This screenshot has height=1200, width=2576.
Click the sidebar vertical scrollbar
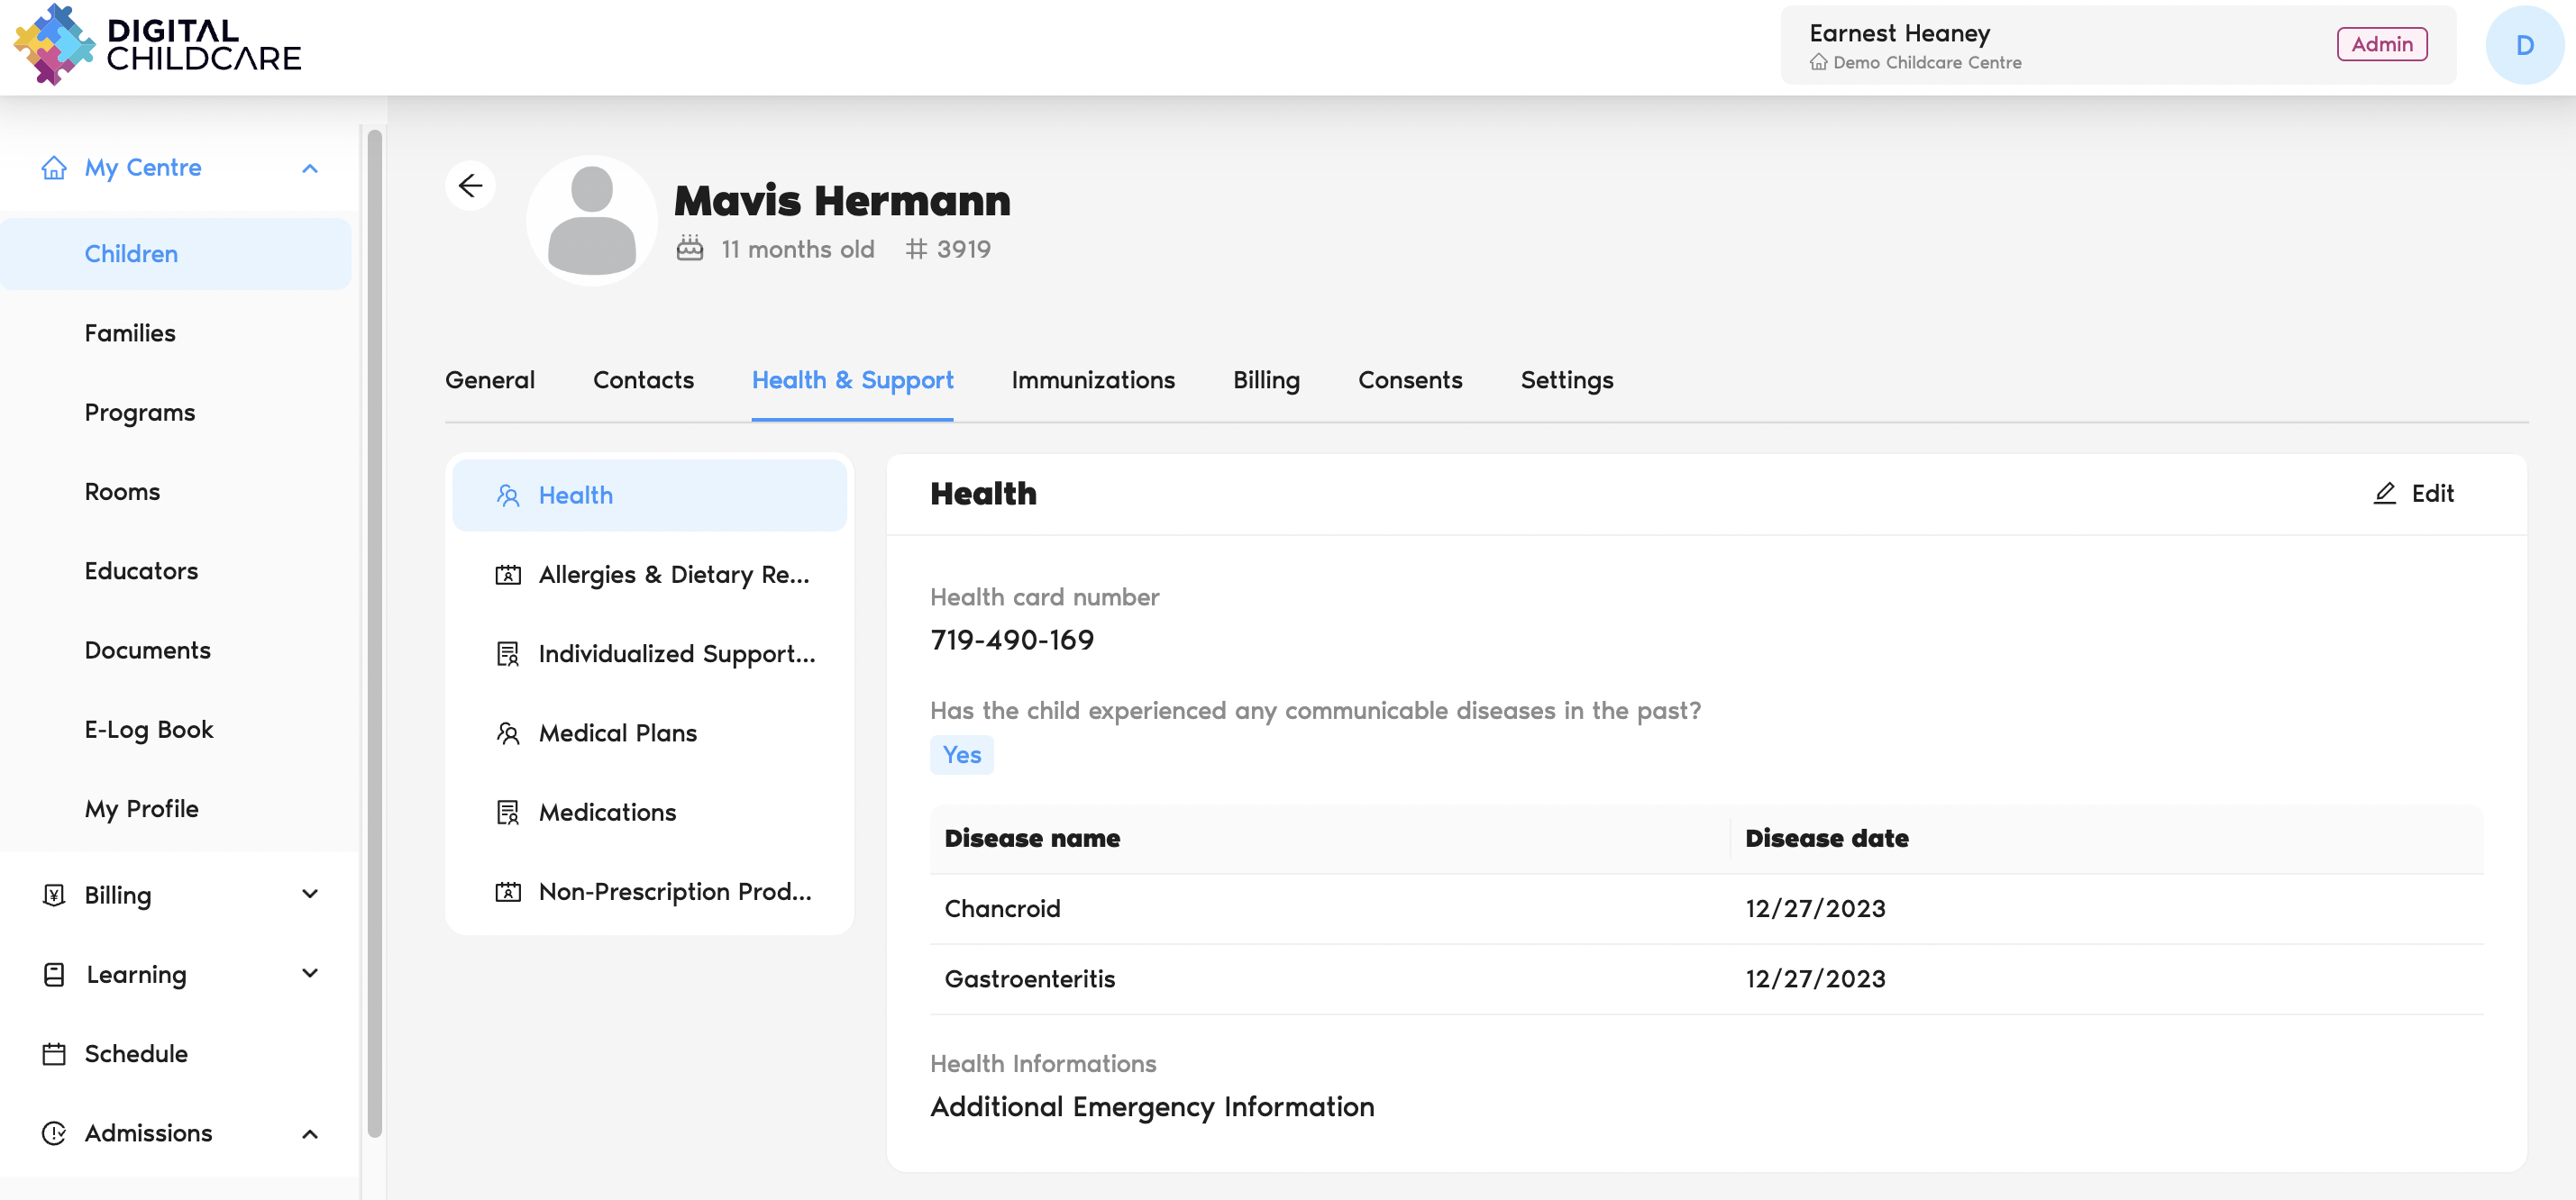374,632
